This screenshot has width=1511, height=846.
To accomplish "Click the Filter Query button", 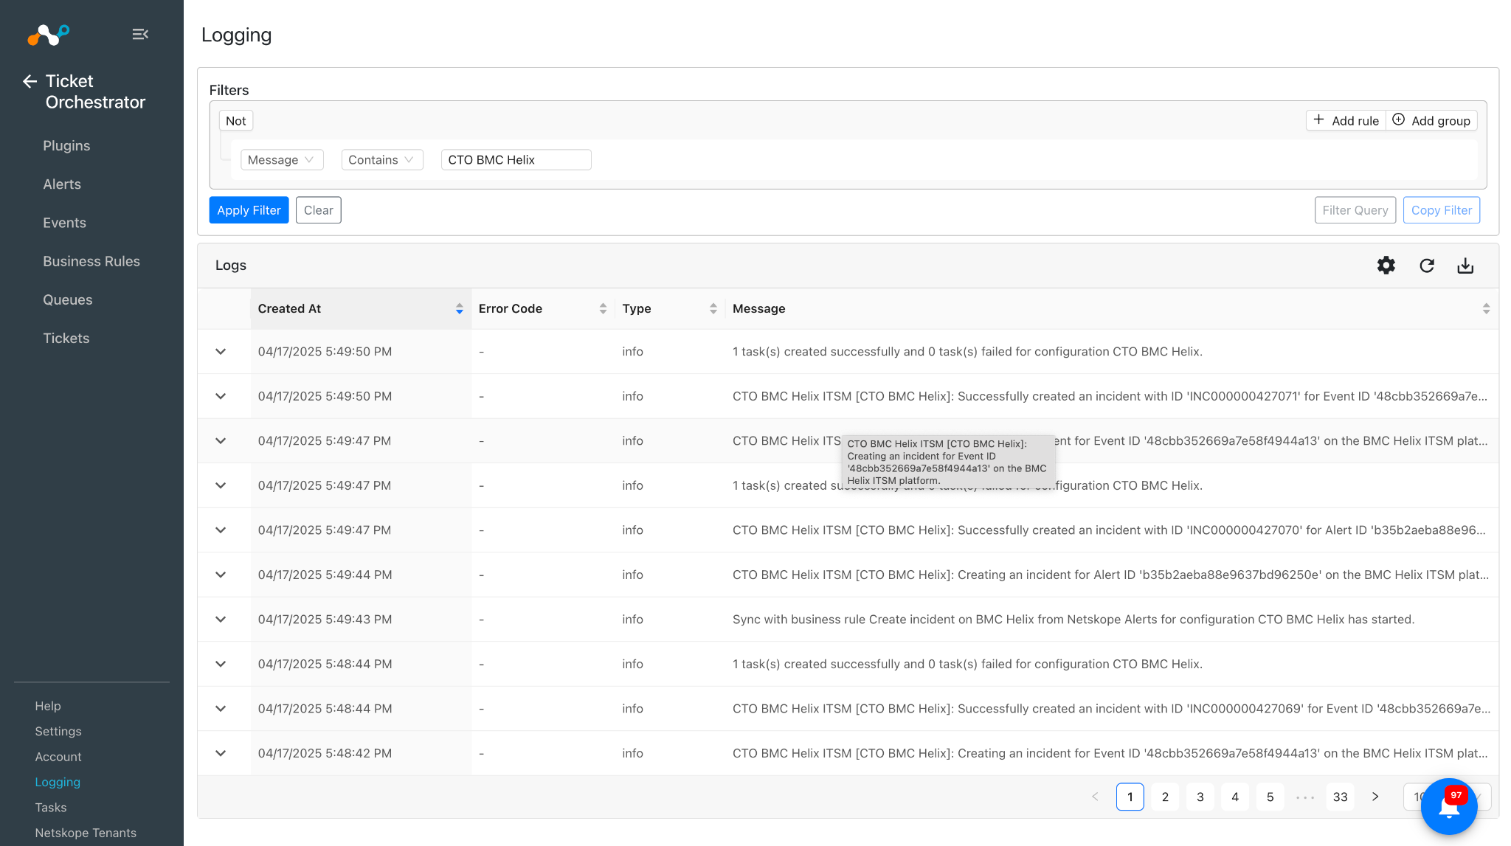I will 1355,210.
